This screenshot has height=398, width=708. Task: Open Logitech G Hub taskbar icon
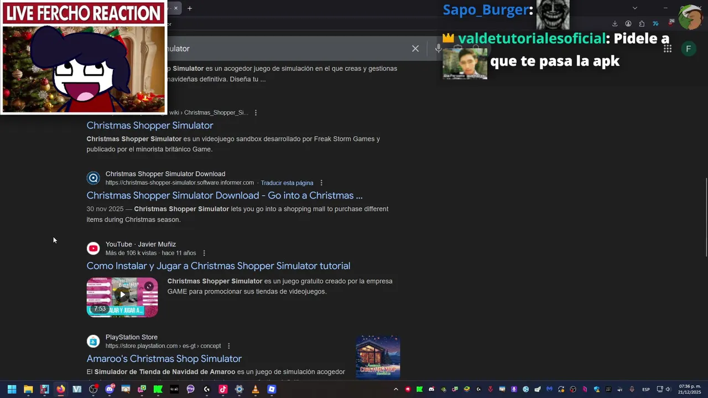point(207,389)
